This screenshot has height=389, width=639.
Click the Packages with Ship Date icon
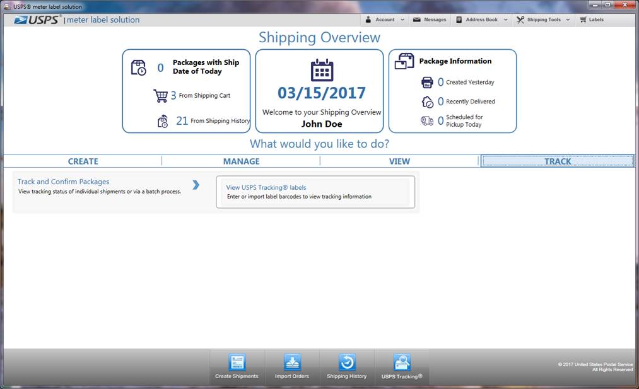click(x=138, y=67)
